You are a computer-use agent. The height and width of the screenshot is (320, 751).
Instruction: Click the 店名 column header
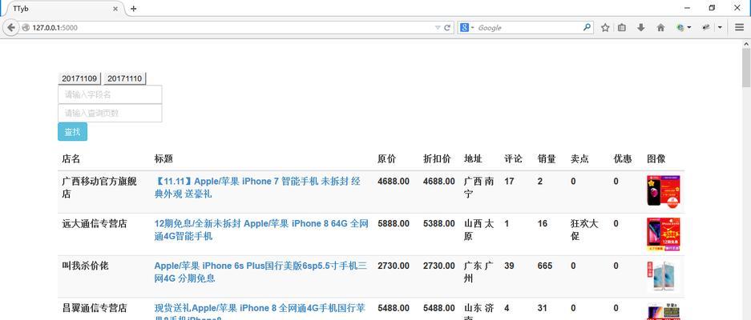pos(71,159)
